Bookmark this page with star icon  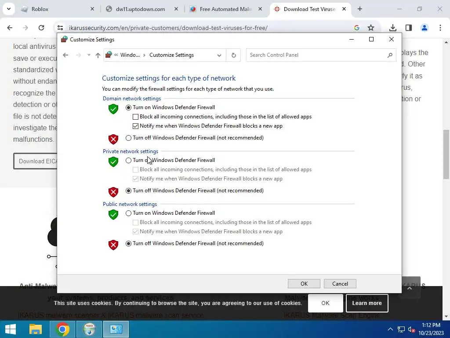(371, 28)
